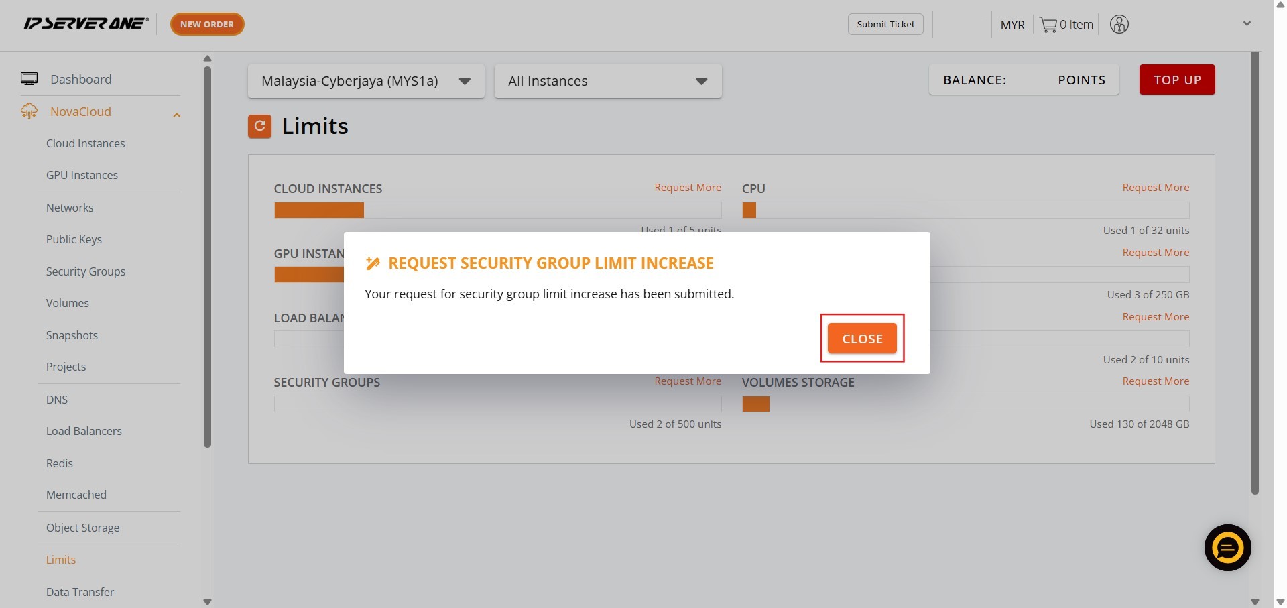
Task: Expand the account menu chevron
Action: [x=1247, y=24]
